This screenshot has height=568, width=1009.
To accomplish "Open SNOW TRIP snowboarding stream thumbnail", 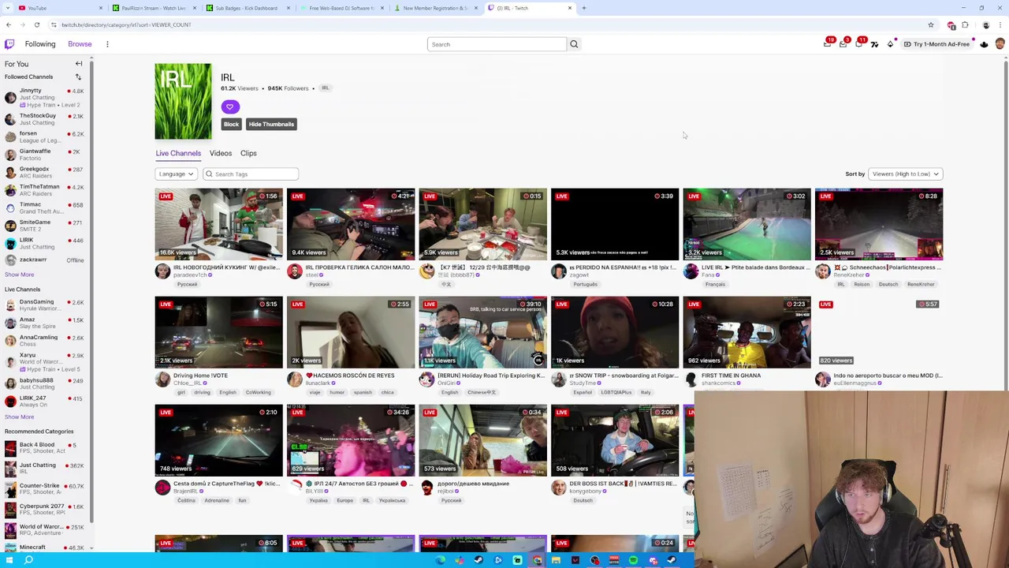I will pos(615,332).
